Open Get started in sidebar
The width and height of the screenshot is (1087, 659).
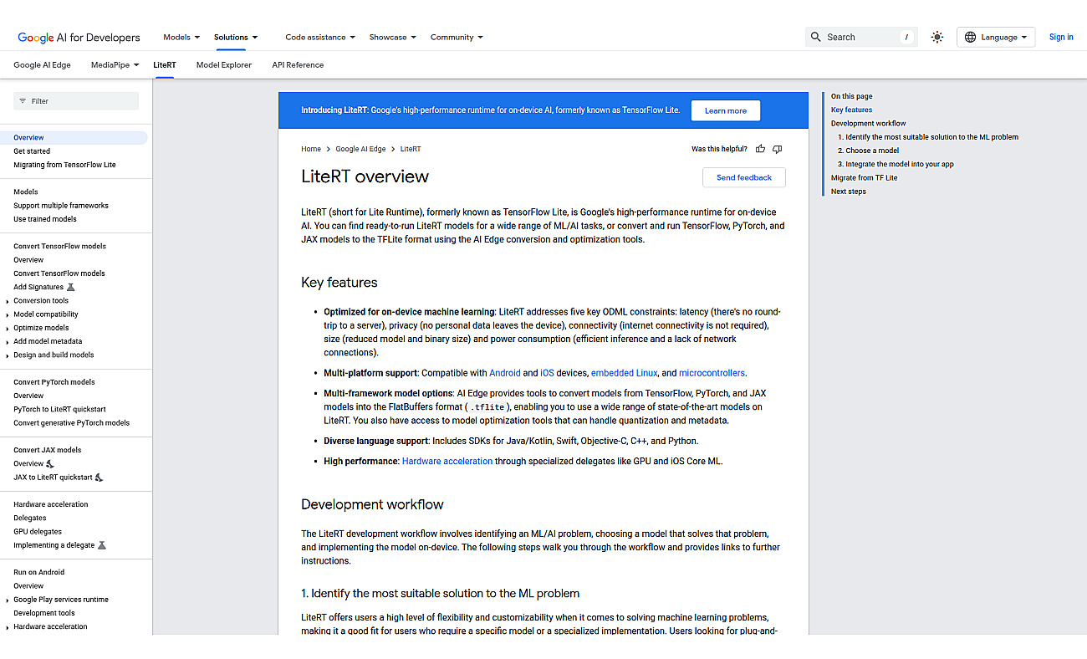pyautogui.click(x=32, y=151)
